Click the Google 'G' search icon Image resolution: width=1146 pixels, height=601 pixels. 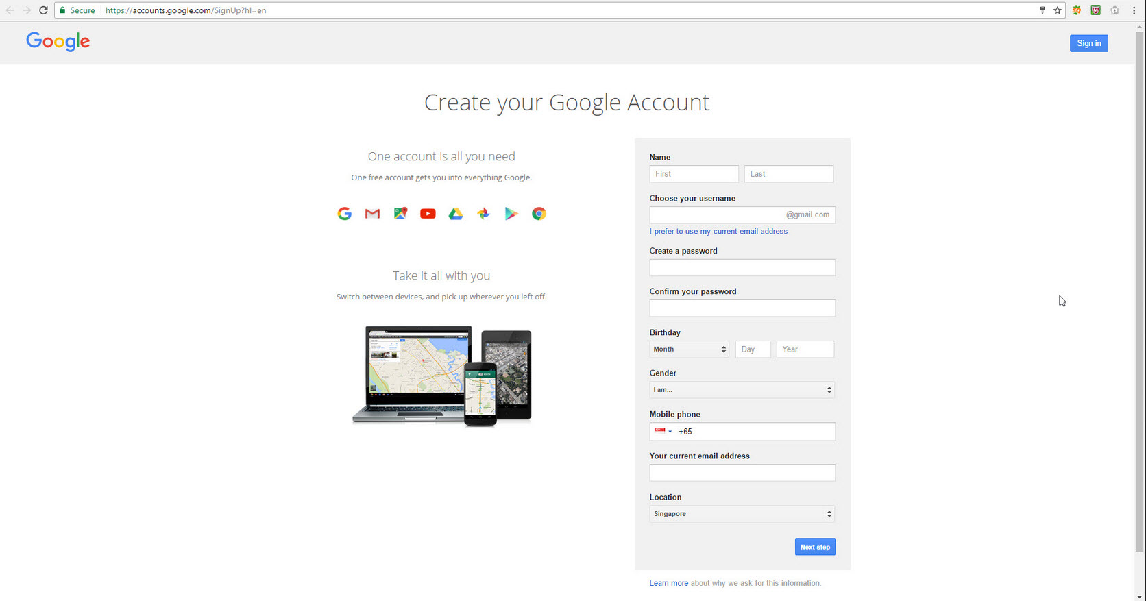point(345,214)
